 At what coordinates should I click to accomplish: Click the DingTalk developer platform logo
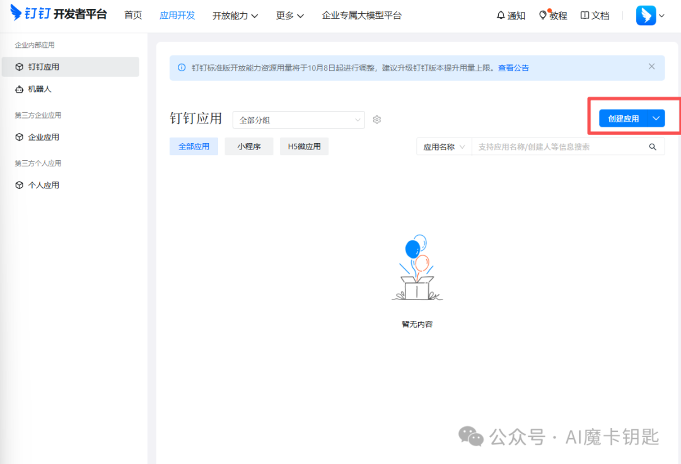[58, 13]
